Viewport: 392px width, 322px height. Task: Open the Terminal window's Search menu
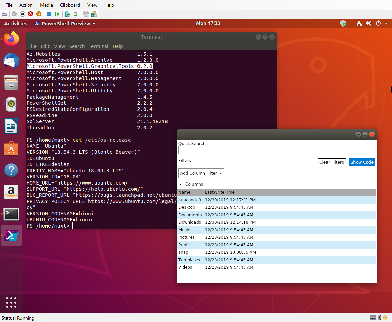pos(77,46)
